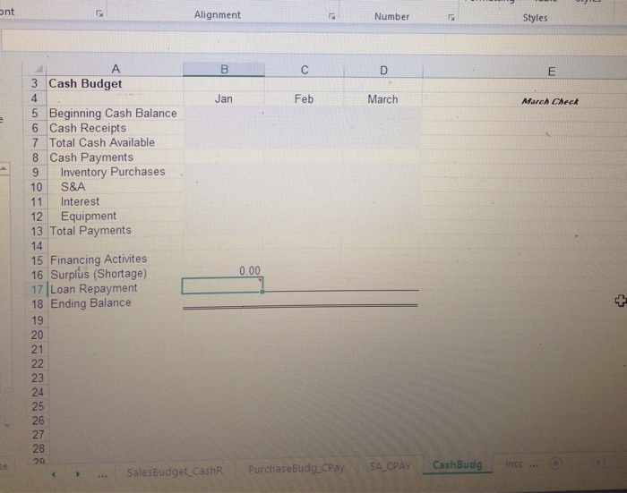This screenshot has width=627, height=493.
Task: Select column B header
Action: click(x=224, y=69)
